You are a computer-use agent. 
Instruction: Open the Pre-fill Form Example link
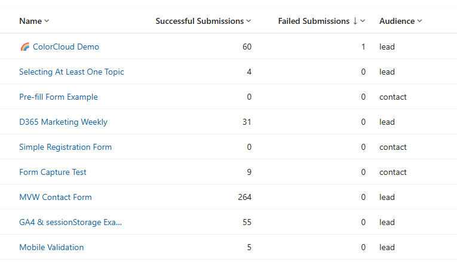(59, 97)
